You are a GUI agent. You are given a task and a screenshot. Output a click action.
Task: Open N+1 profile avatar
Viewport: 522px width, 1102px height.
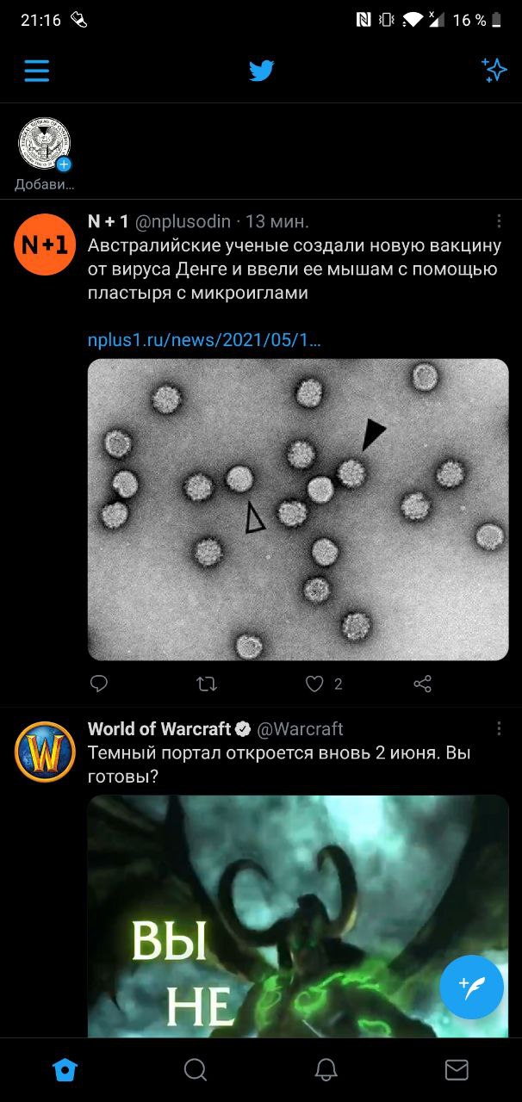45,245
